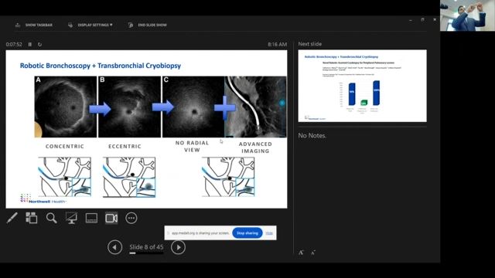Pause the presentation timer
495x278 pixels.
point(30,45)
